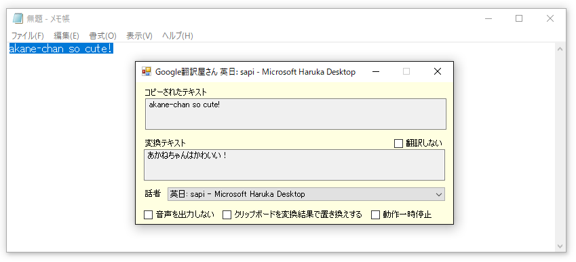Open the 編集(E) menu in Notepad

click(x=66, y=36)
